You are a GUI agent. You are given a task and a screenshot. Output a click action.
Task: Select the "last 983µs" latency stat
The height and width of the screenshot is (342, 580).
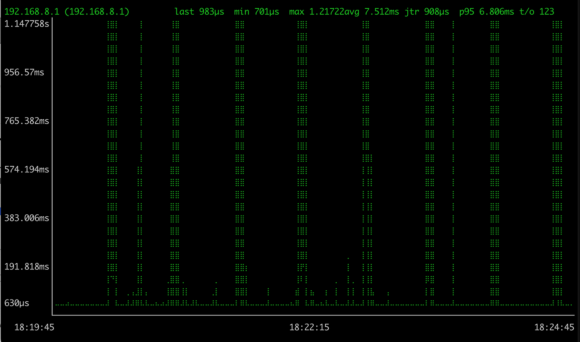point(199,12)
